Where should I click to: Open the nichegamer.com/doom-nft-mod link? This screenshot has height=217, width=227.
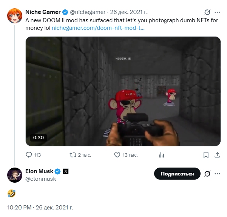pos(98,28)
